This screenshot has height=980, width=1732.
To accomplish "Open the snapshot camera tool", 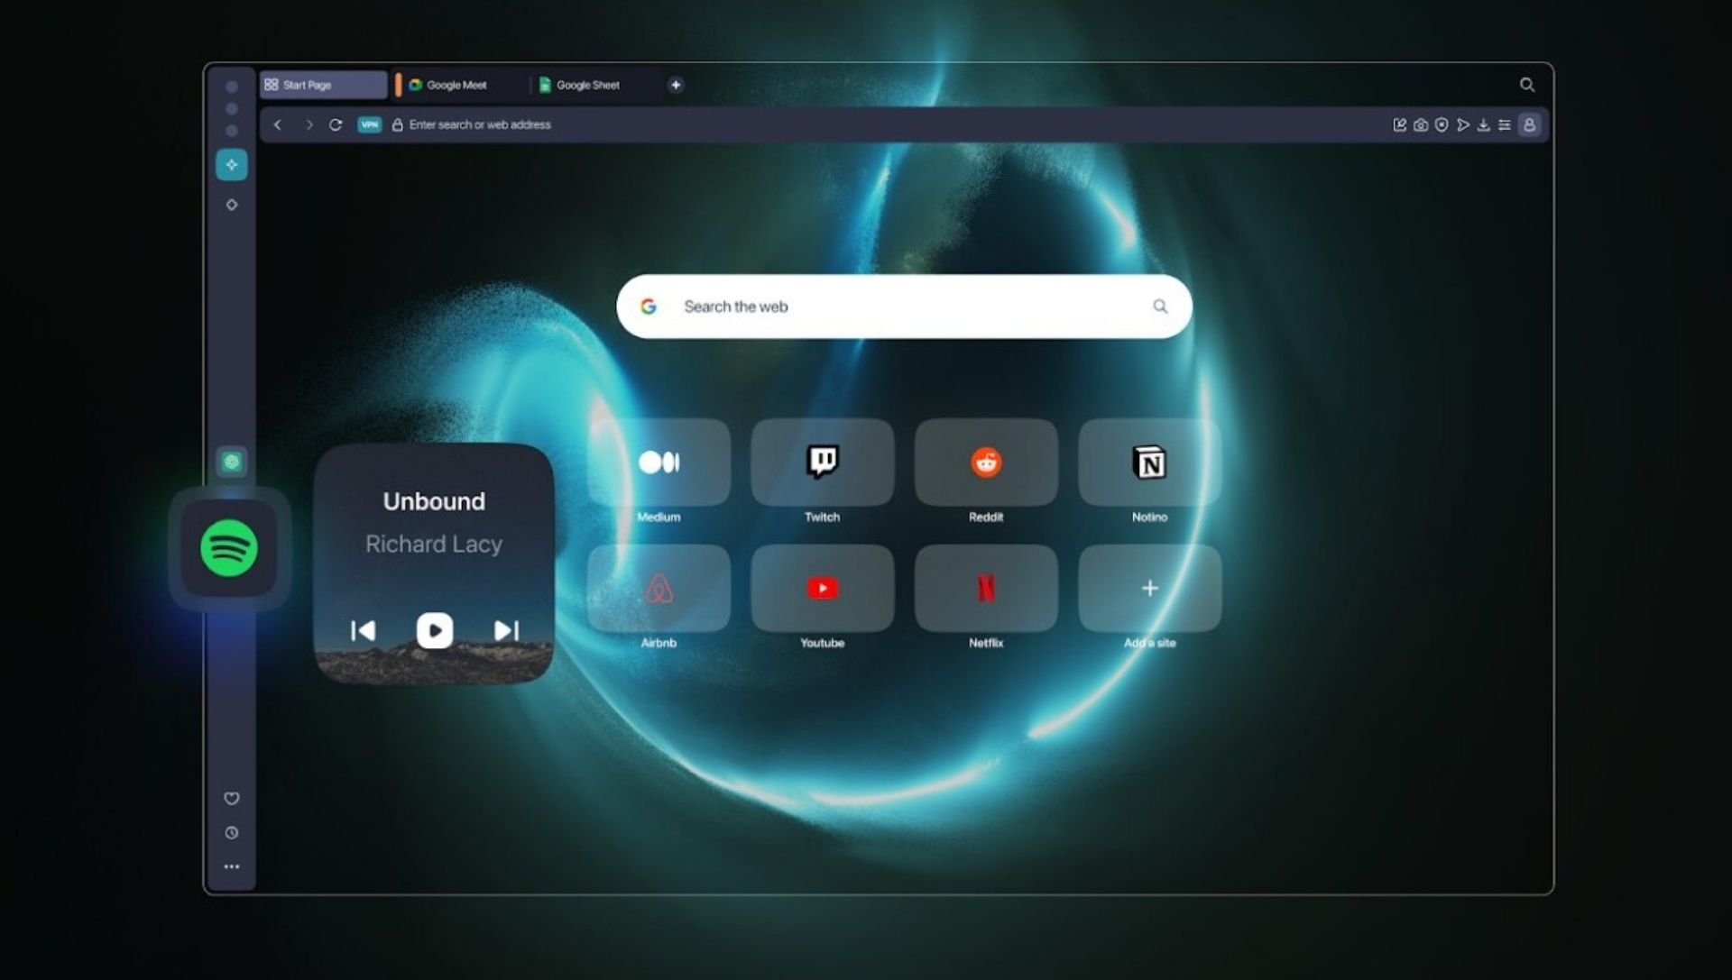I will pos(1420,125).
